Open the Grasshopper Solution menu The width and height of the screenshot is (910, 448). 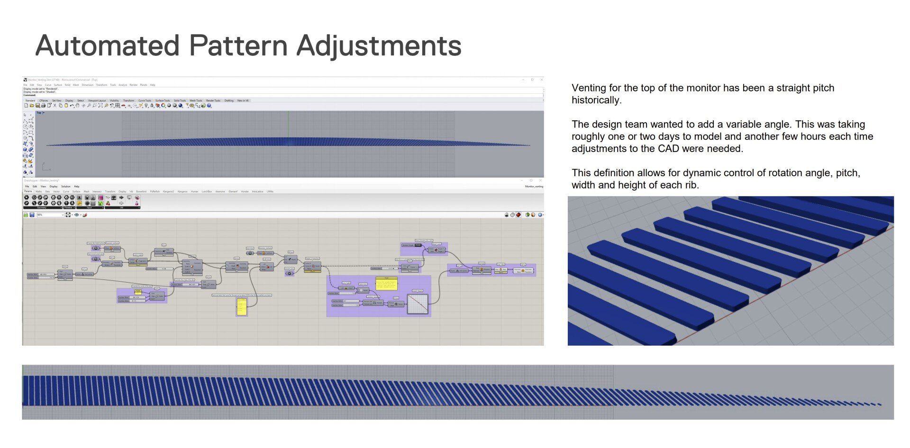pyautogui.click(x=66, y=187)
